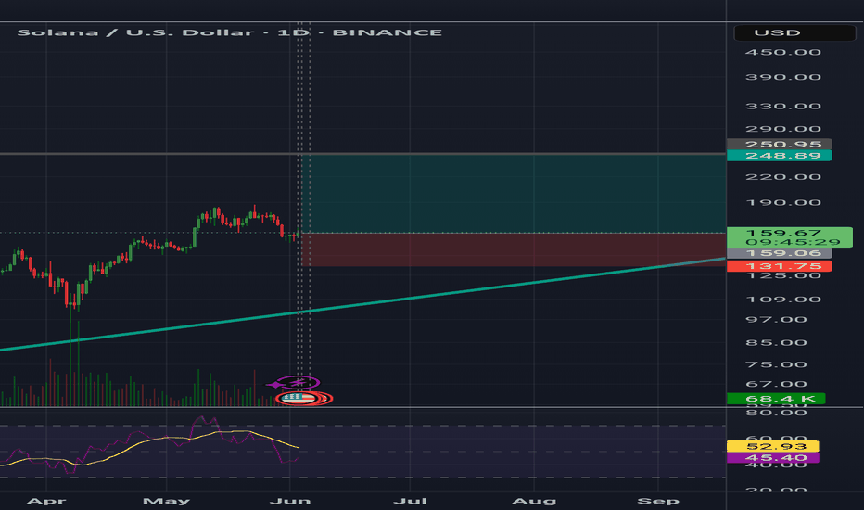Viewport: 864px width, 510px height.
Task: Open the purple lightning event marker
Action: (x=298, y=382)
